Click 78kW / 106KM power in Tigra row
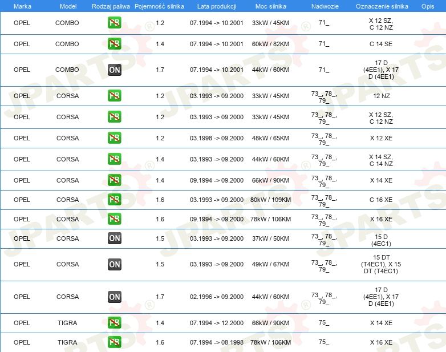Image resolution: width=446 pixels, height=352 pixels. tap(270, 342)
